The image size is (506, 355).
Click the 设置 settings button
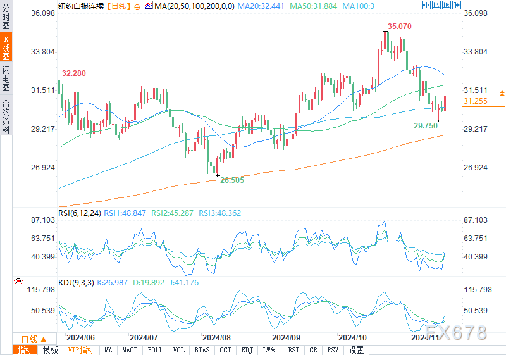[x=357, y=350]
